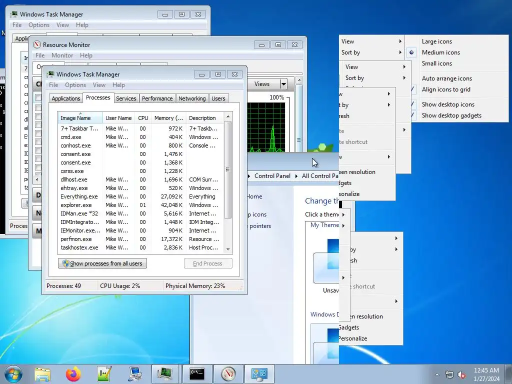Expand the topmost Sort by submenu arrow

400,52
